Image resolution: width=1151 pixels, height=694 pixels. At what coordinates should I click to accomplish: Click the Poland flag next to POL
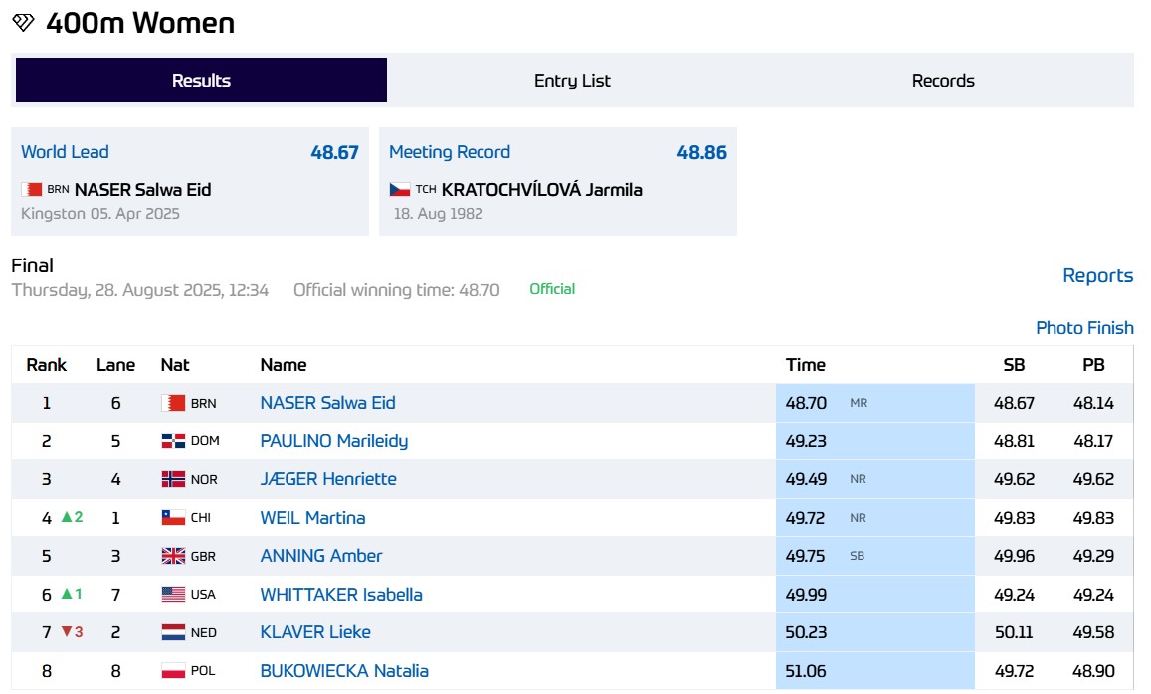[173, 671]
